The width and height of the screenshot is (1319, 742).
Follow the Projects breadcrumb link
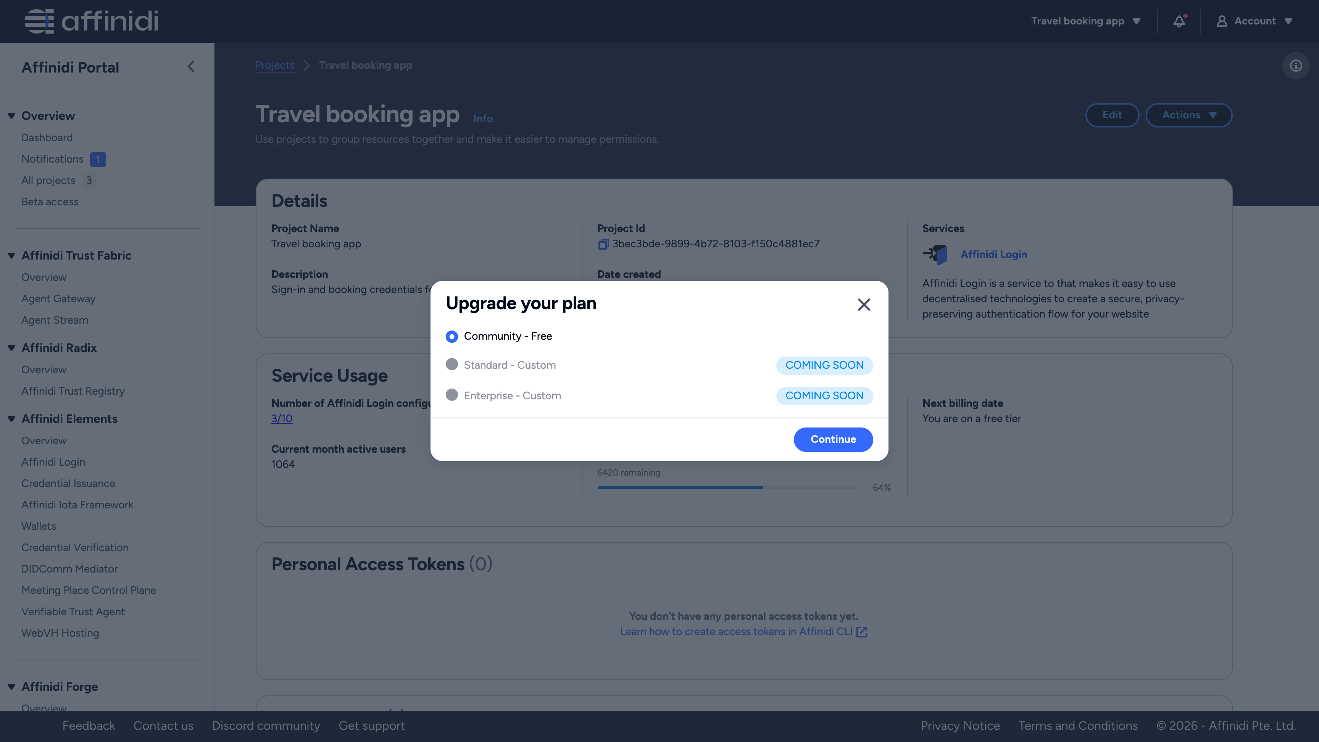click(275, 65)
